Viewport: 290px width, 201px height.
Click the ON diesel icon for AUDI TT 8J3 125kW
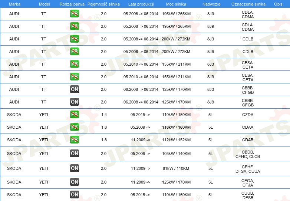(x=74, y=89)
